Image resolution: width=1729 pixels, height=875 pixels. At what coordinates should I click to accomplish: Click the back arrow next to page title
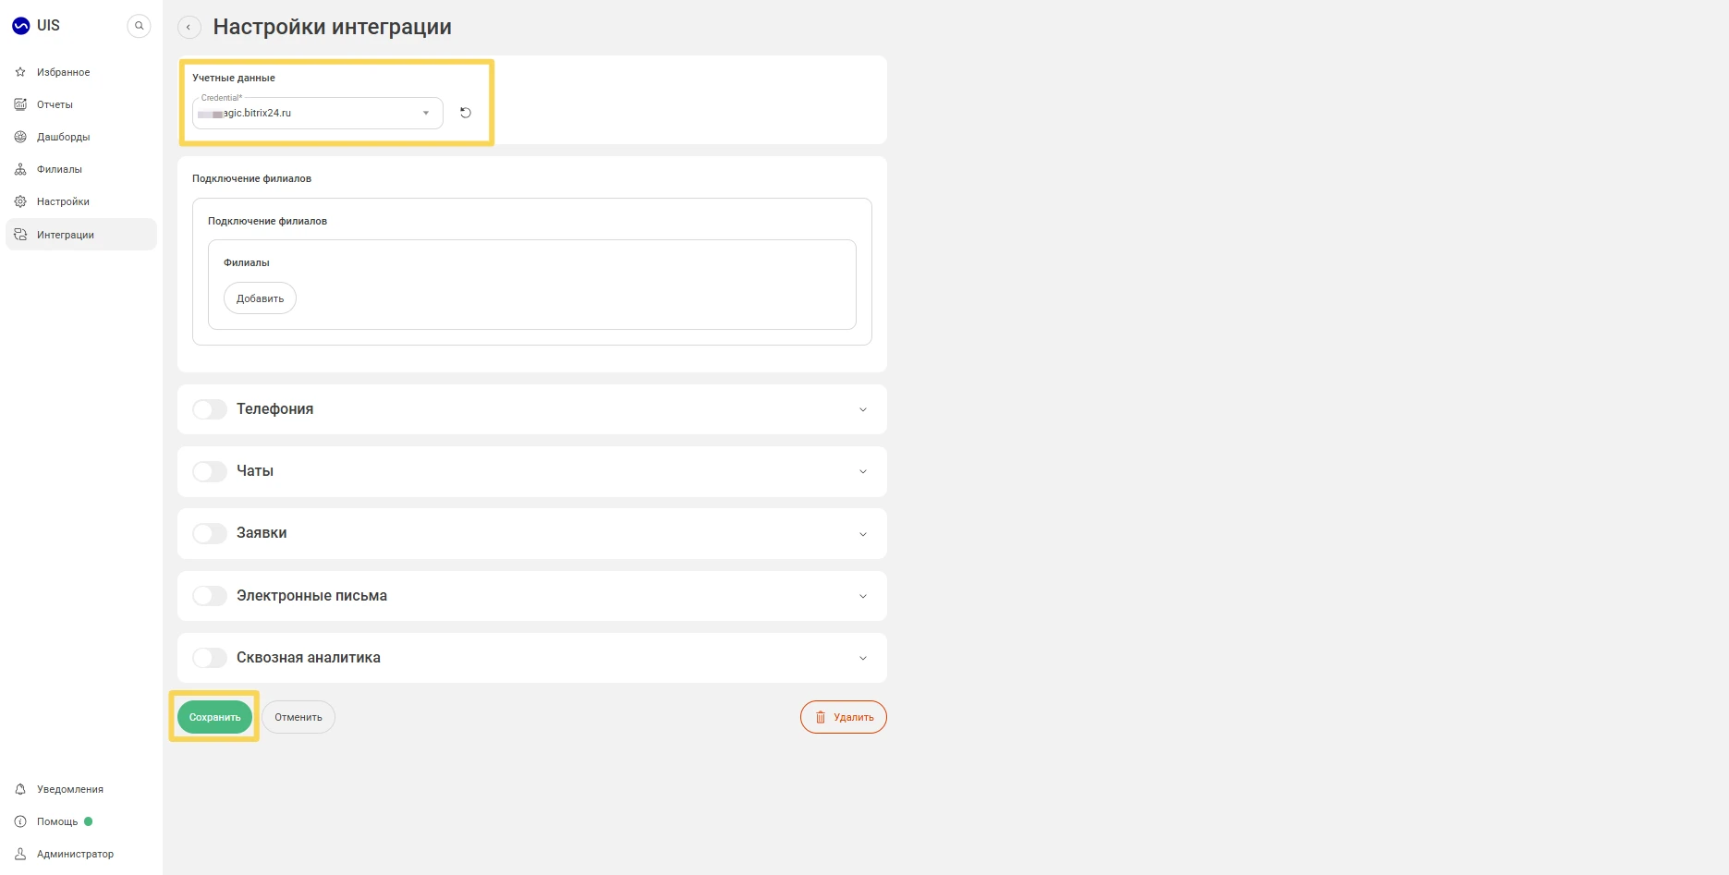[189, 27]
